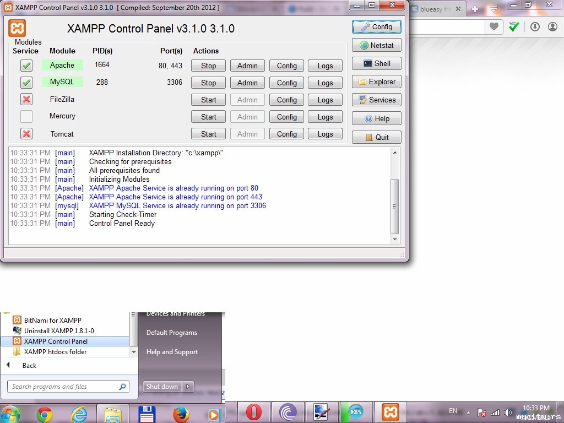Viewport: 564px width, 423px height.
Task: Open Netstat from the right panel
Action: 377,45
